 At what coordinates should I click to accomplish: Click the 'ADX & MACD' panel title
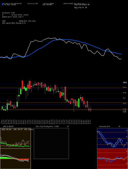coord(8,126)
